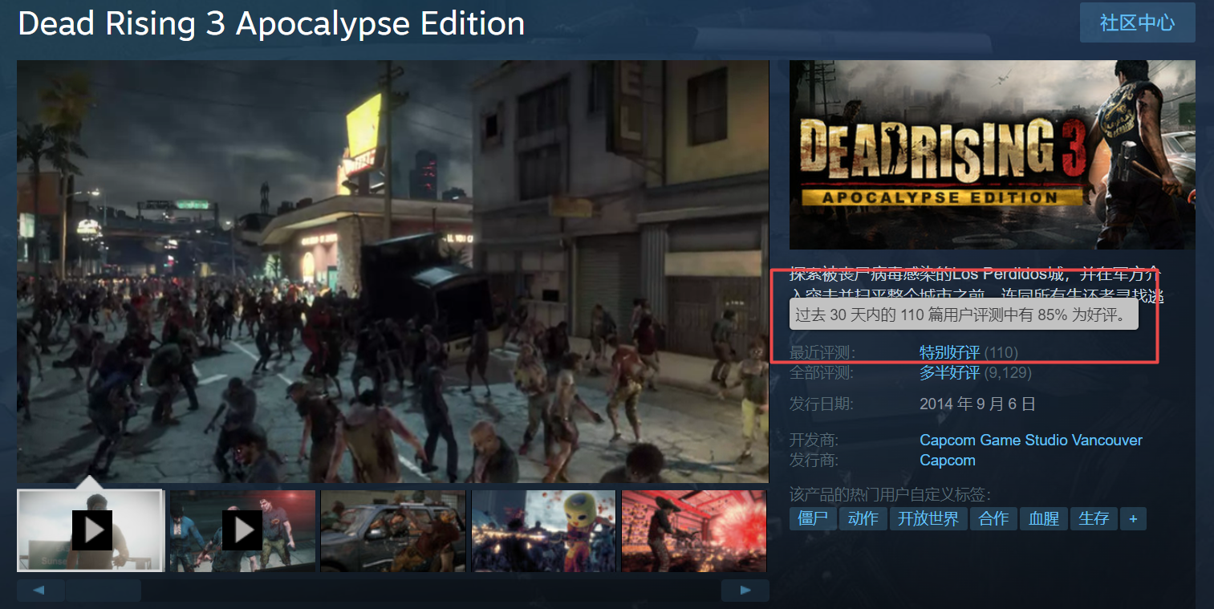Select the 僵尸 tag
This screenshot has height=609, width=1214.
tap(813, 518)
